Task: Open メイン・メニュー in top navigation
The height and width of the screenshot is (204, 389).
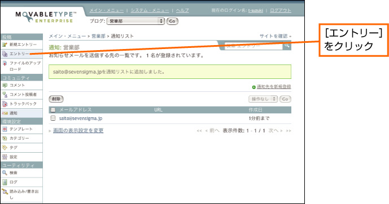Action: [x=107, y=10]
